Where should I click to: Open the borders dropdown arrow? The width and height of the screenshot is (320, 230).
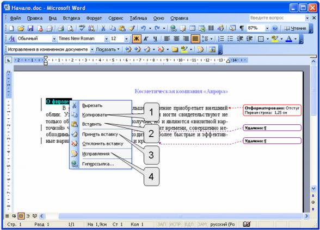[x=267, y=39]
